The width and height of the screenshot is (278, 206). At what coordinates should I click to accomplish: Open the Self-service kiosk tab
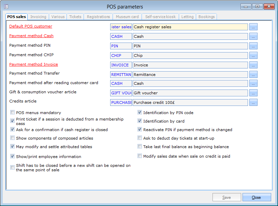(x=160, y=17)
